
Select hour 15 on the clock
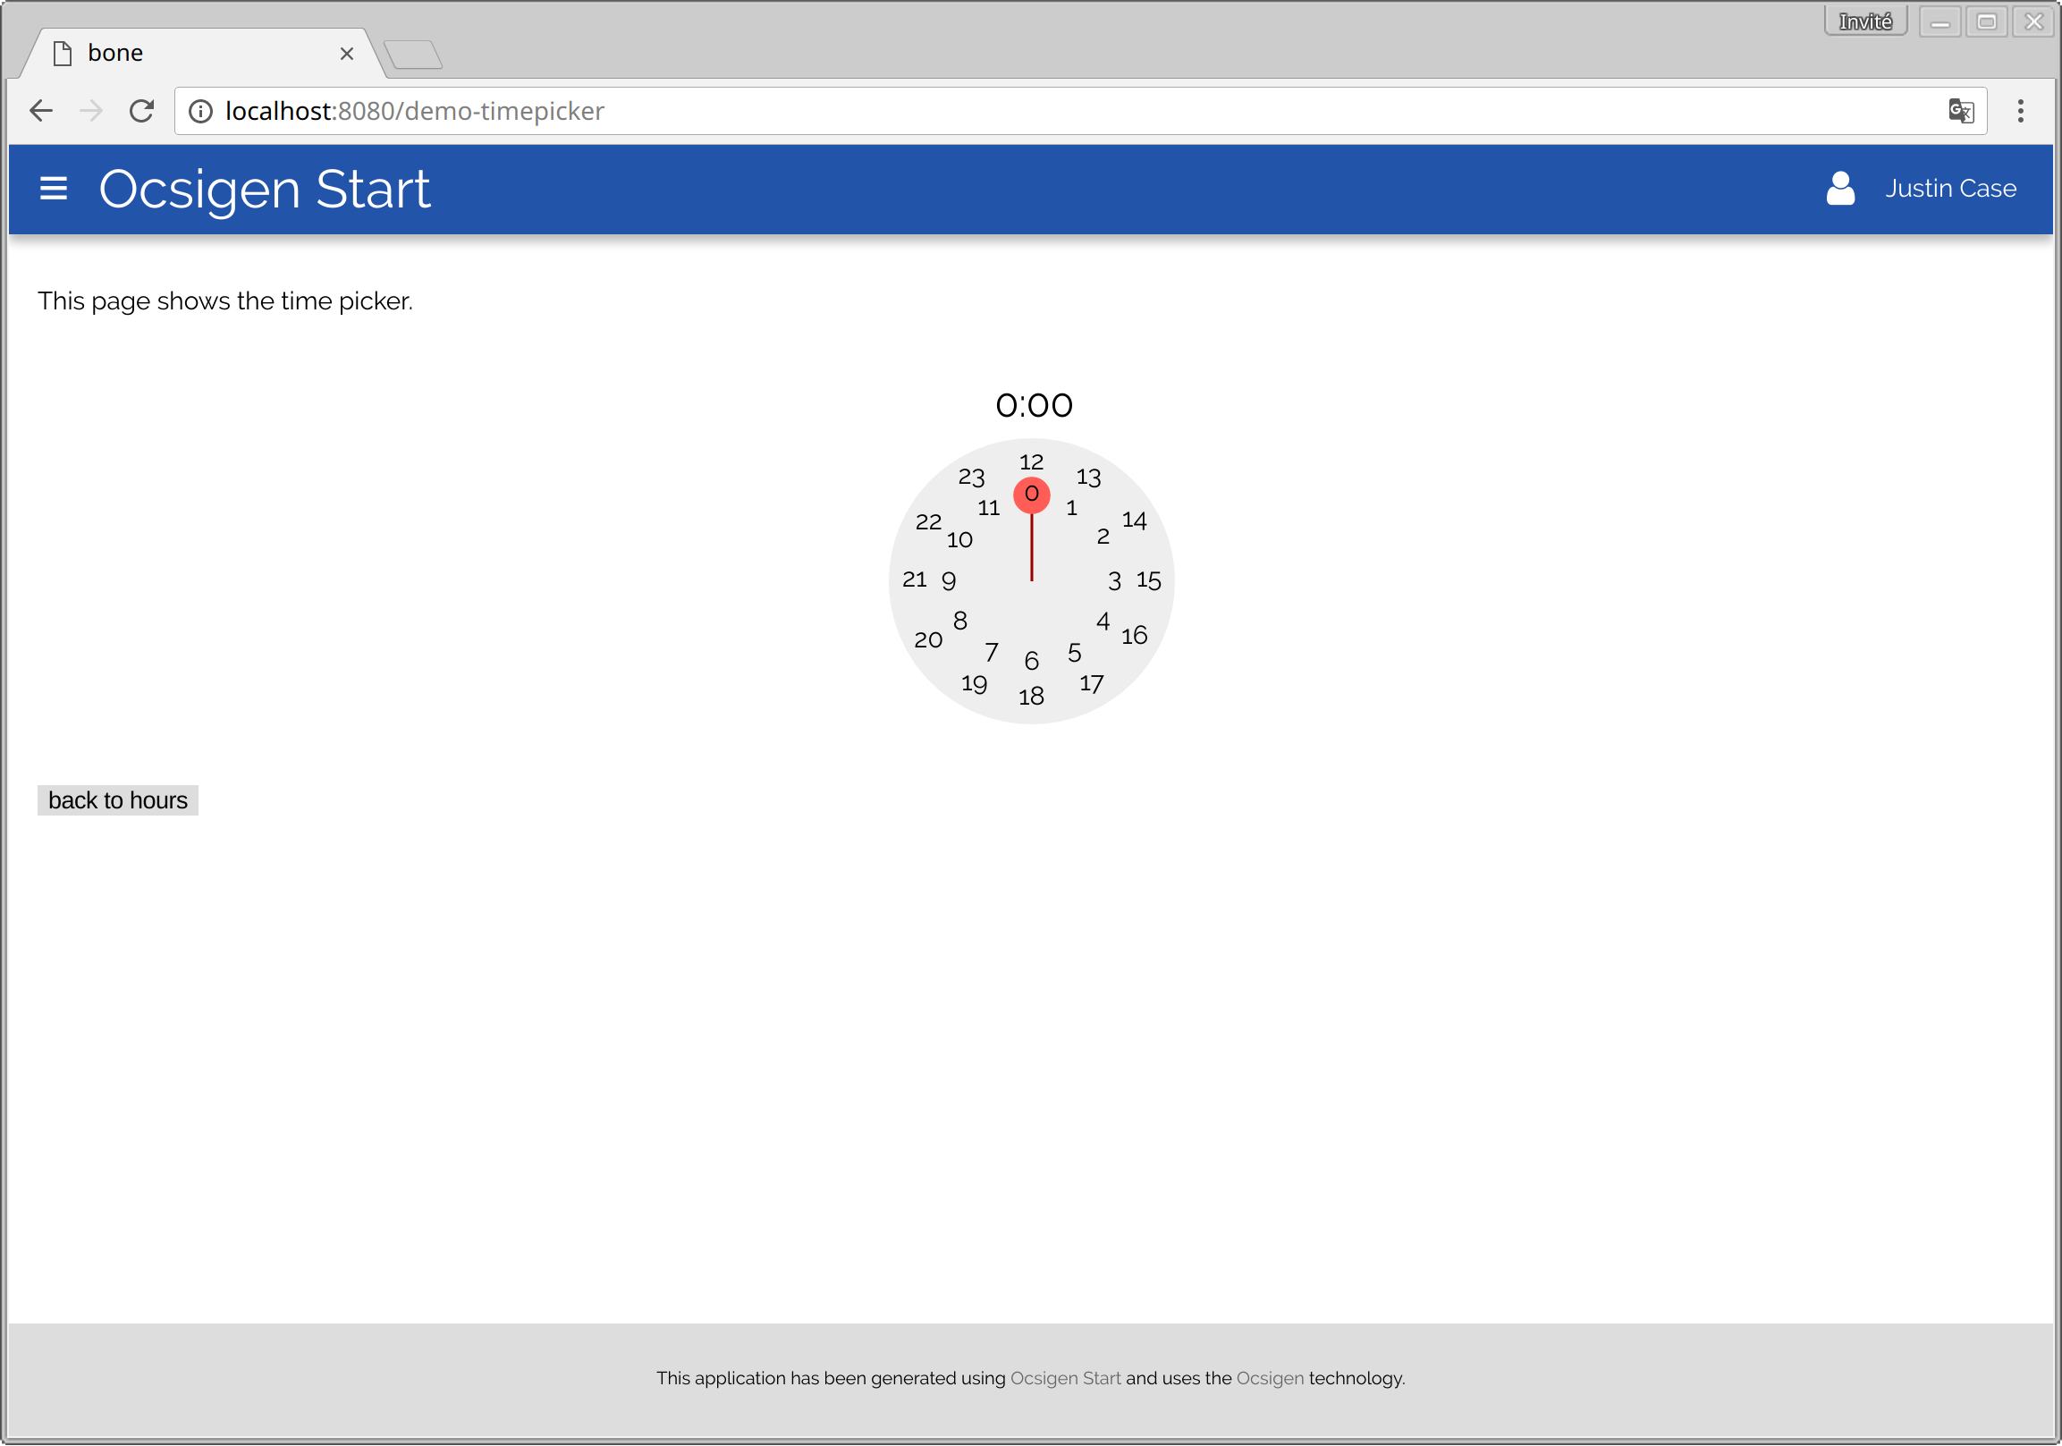click(x=1149, y=580)
